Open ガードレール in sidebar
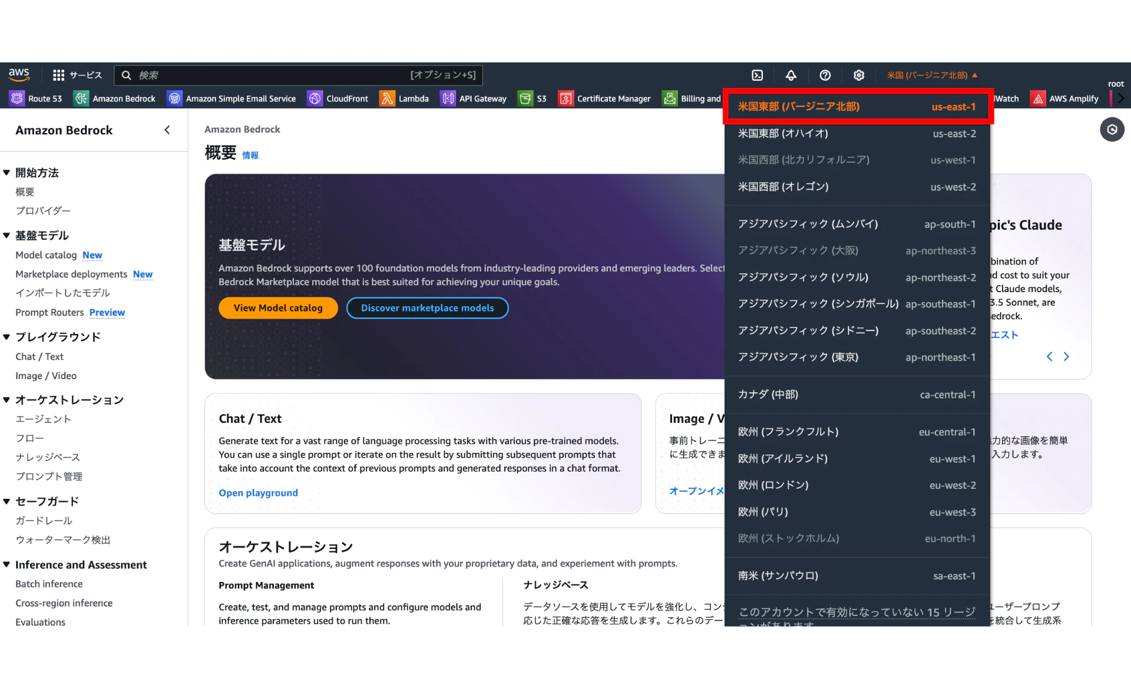Screen dimensions: 1131x689 [x=44, y=521]
